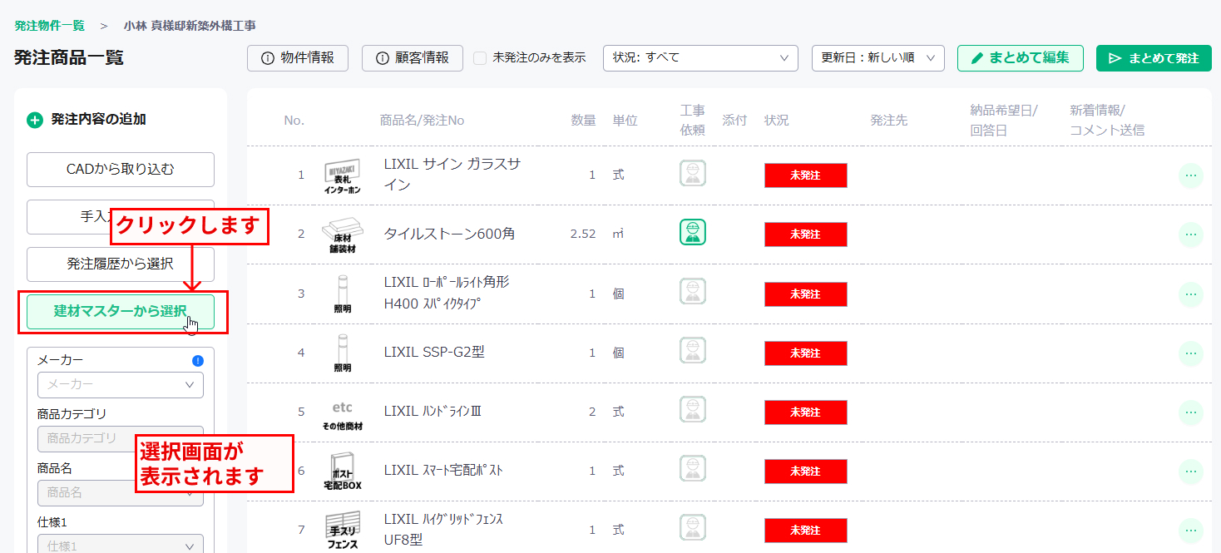Open 物件情報 details
This screenshot has width=1221, height=553.
[298, 58]
